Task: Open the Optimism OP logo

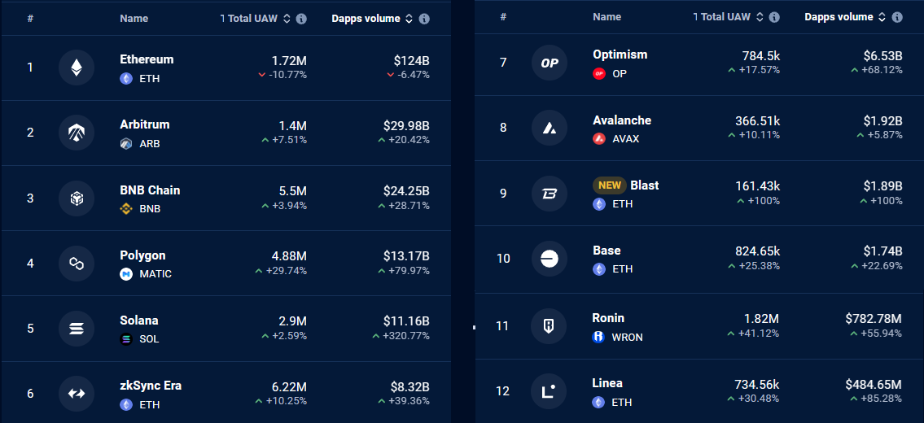Action: click(x=550, y=63)
